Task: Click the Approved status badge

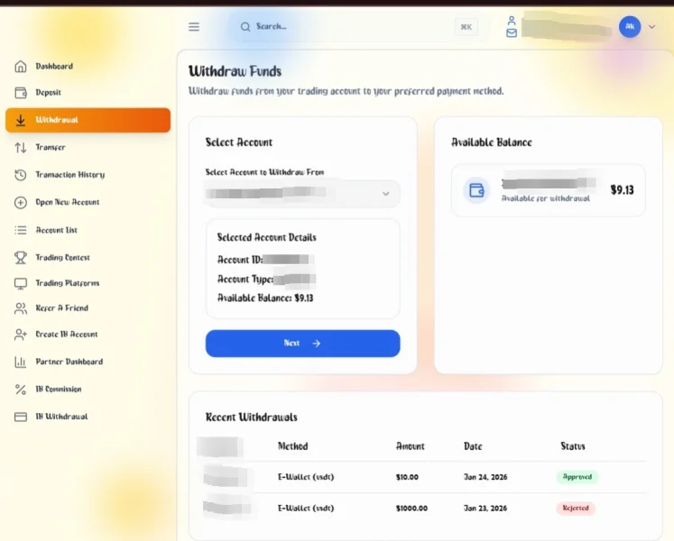Action: pyautogui.click(x=577, y=477)
